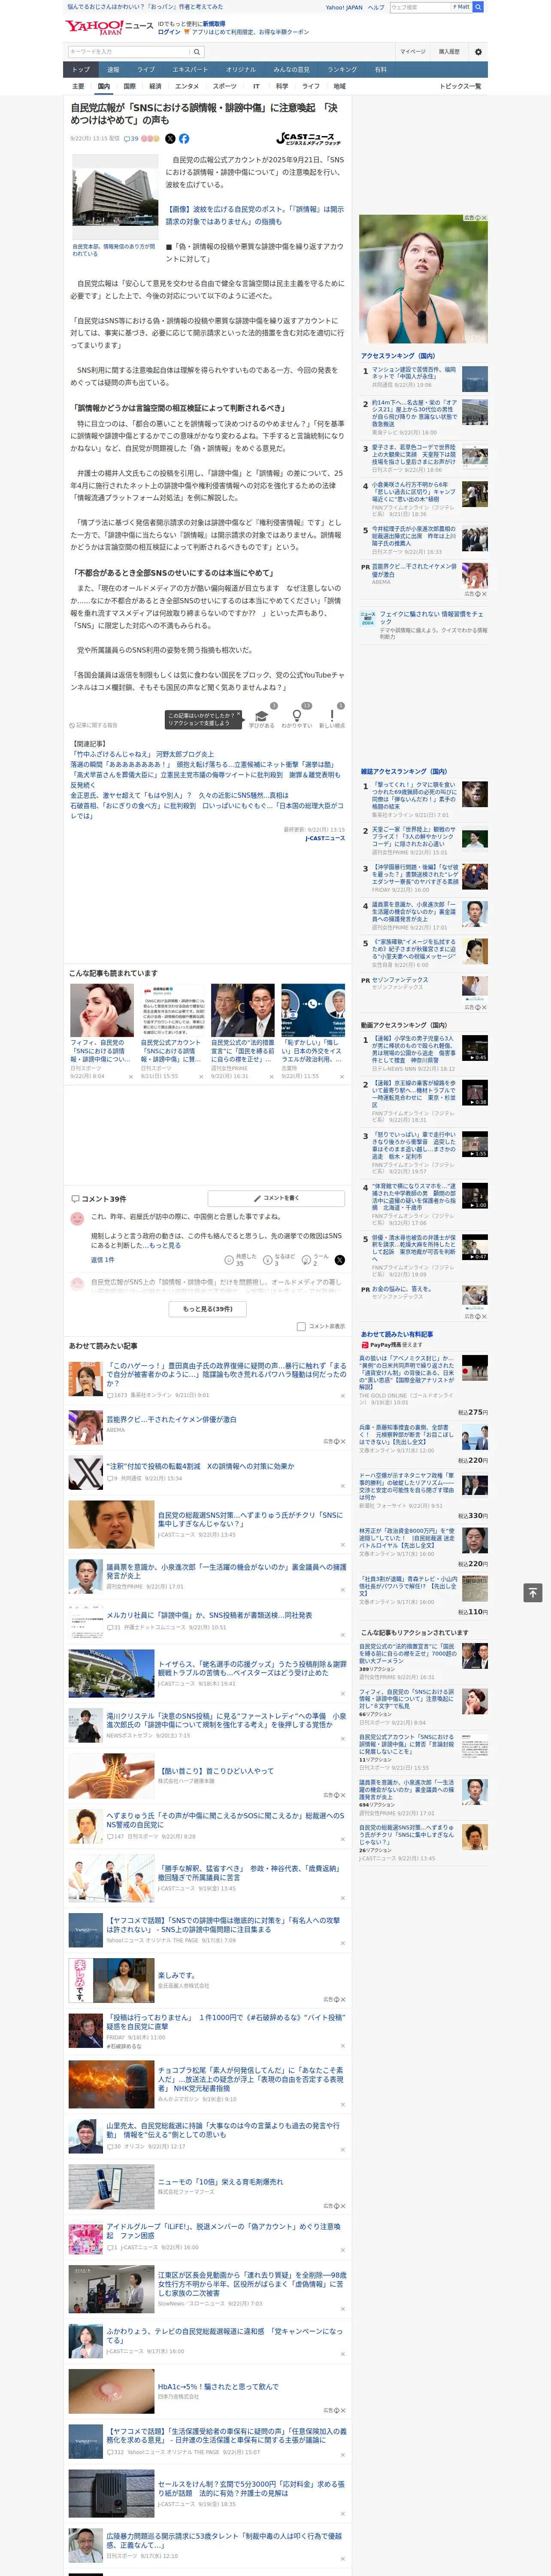
Task: Click the search magnifier button beside keyword field
Action: coord(197,51)
